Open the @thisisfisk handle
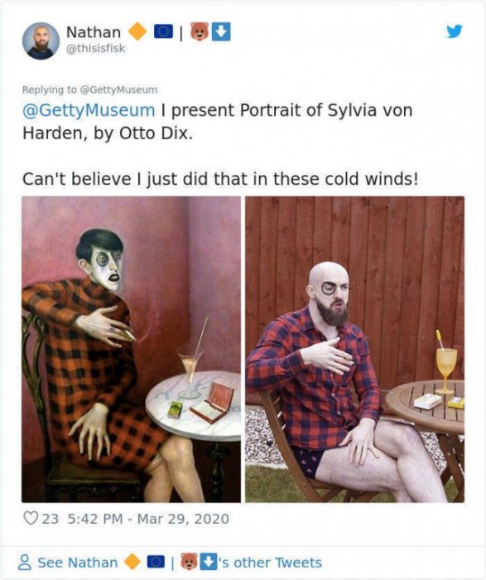486x580 pixels. tap(96, 48)
